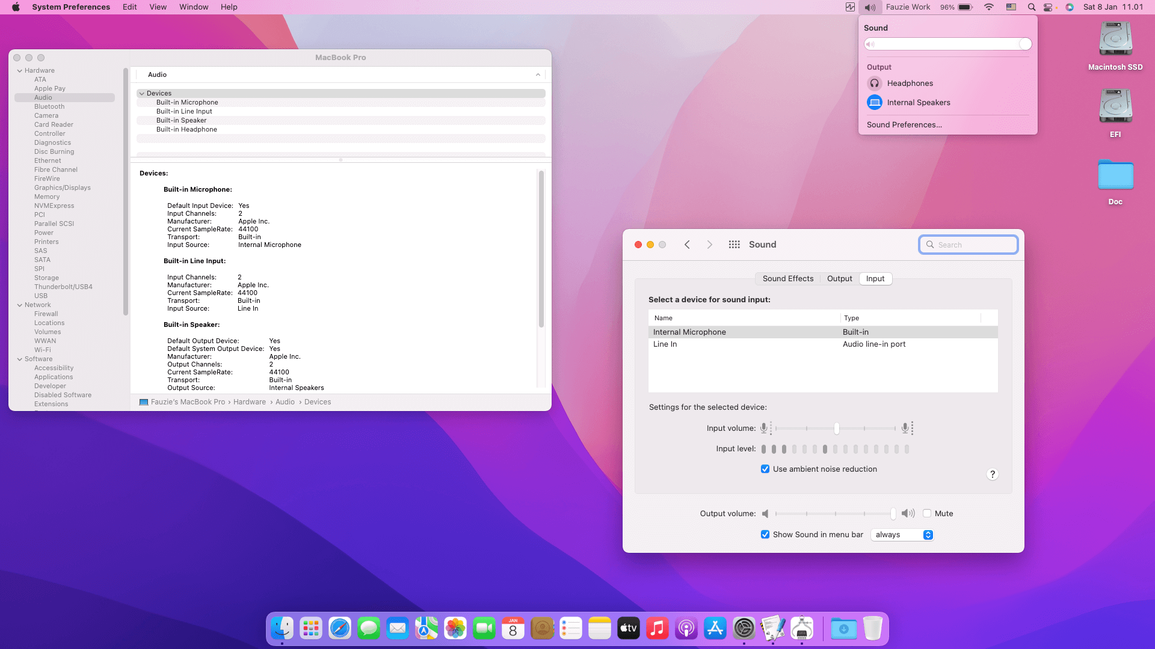1155x649 pixels.
Task: Open App Store in Dock
Action: [715, 629]
